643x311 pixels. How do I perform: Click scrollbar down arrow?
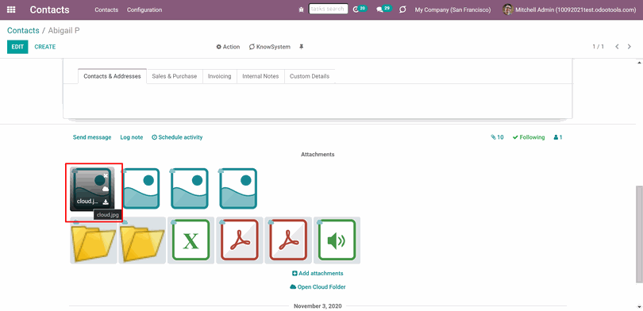(x=639, y=306)
